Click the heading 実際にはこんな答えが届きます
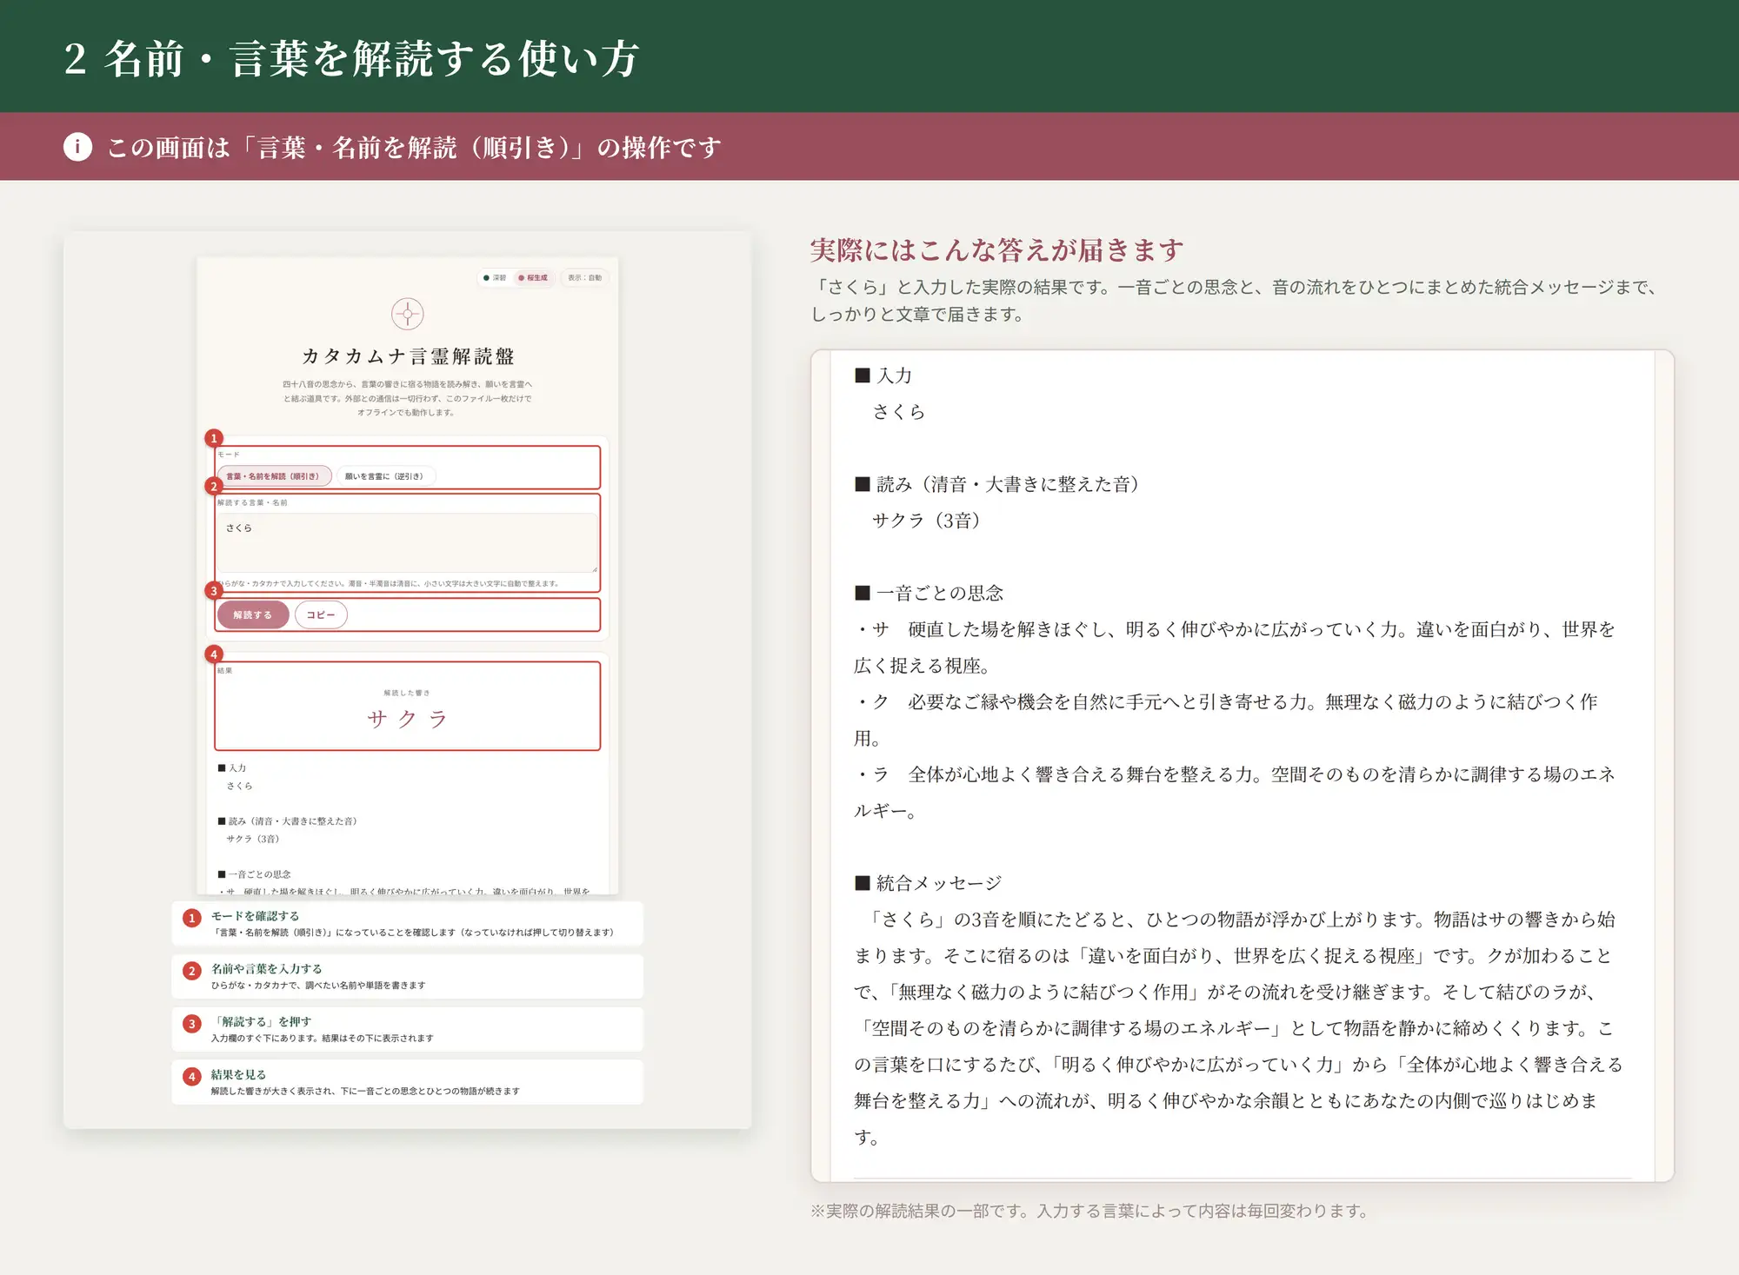This screenshot has height=1275, width=1739. (996, 250)
